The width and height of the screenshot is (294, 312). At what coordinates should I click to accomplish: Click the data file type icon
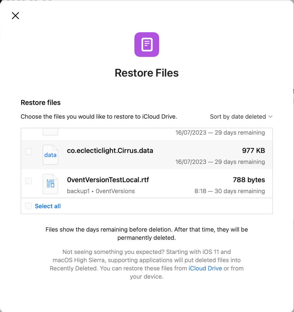coord(50,155)
